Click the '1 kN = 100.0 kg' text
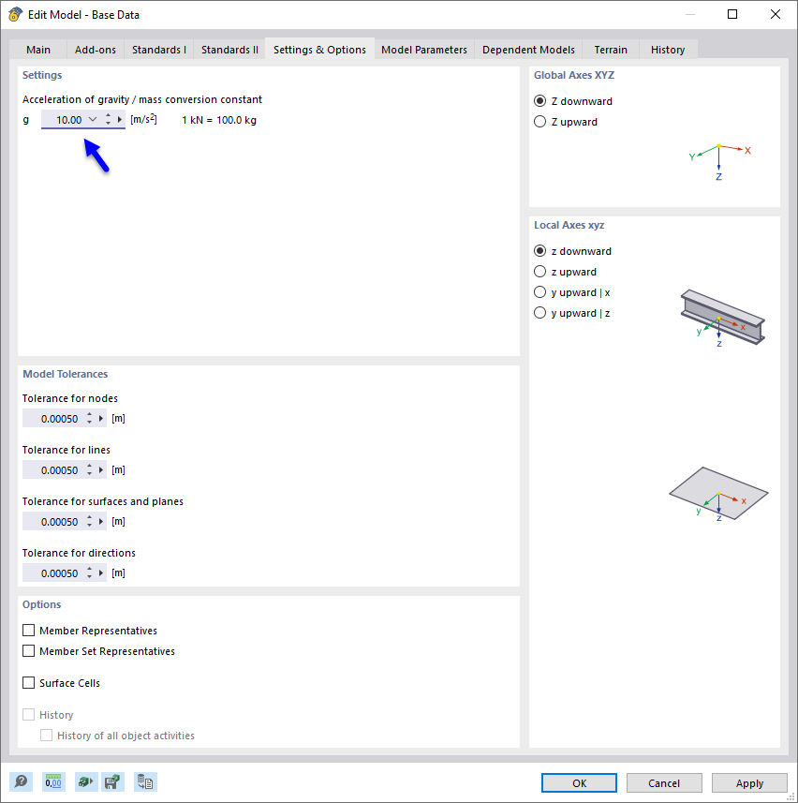 pos(219,120)
